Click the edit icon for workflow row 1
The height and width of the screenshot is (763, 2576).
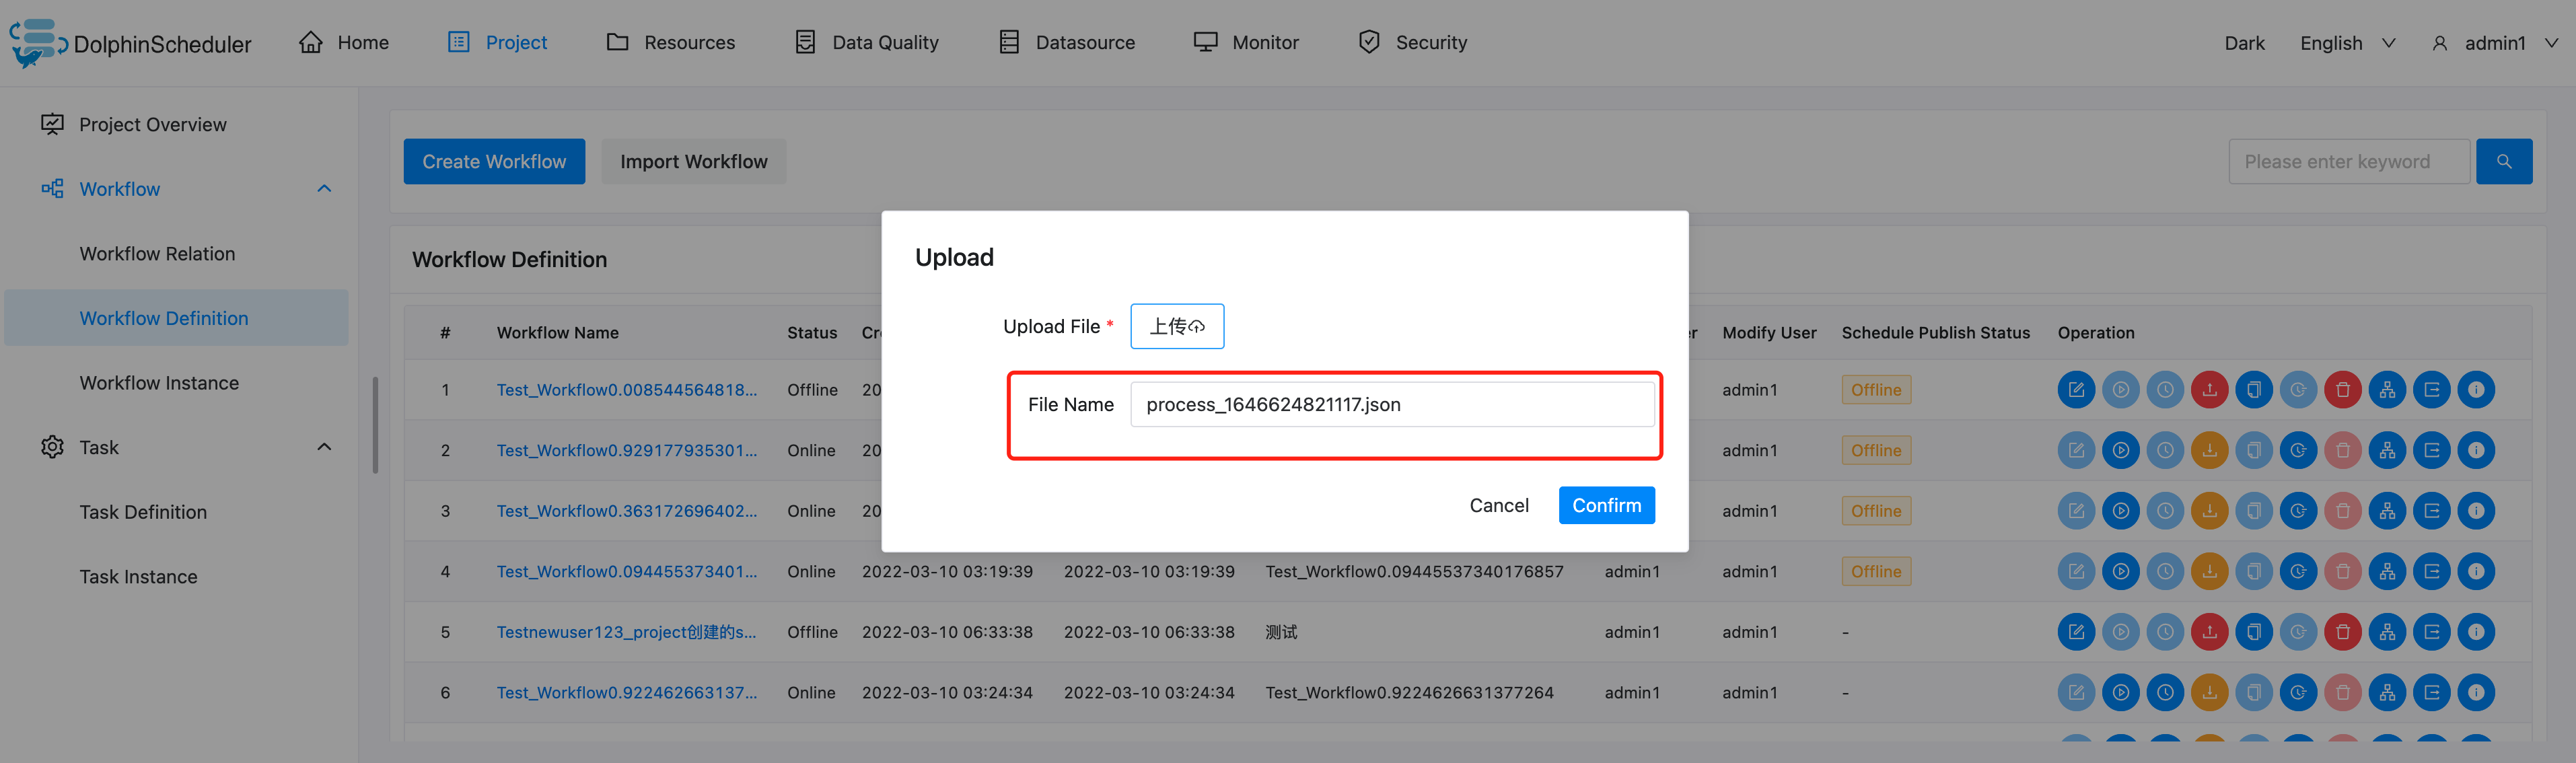coord(2075,390)
